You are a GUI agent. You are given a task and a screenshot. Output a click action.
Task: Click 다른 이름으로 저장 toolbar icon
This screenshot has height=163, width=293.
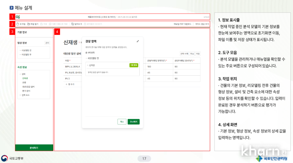click(x=50, y=24)
